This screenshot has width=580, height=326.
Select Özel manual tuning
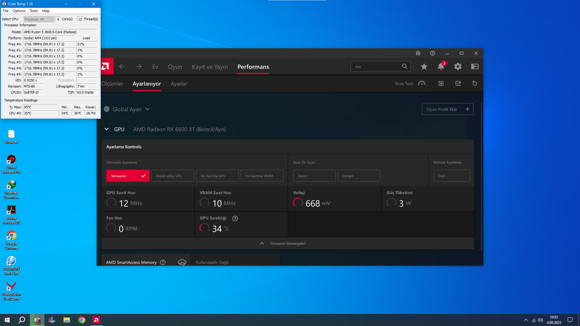(x=452, y=176)
